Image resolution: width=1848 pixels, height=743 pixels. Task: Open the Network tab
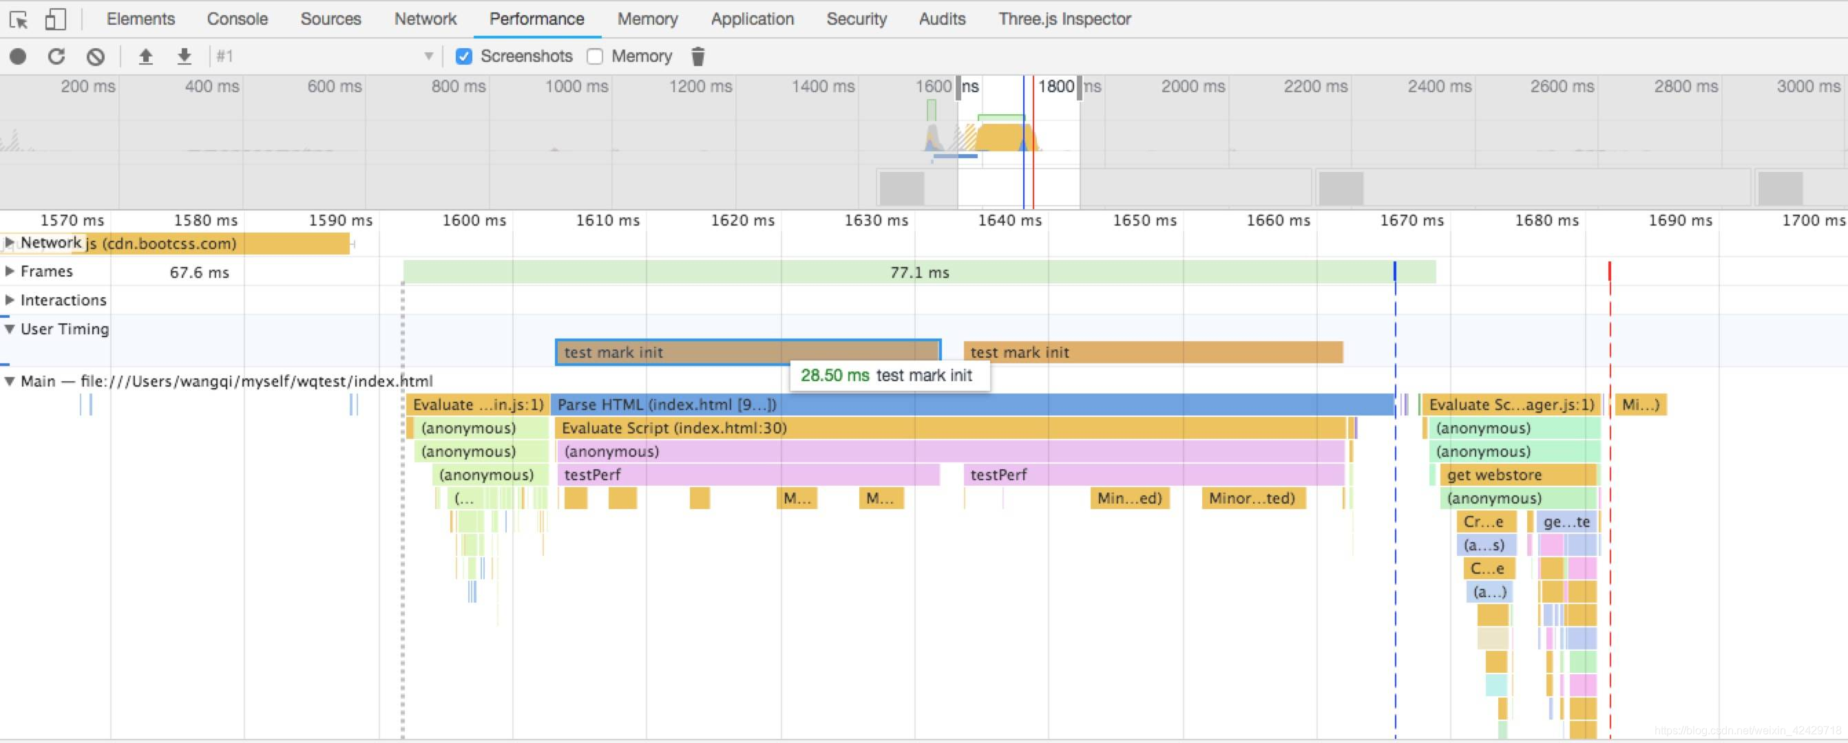click(426, 19)
